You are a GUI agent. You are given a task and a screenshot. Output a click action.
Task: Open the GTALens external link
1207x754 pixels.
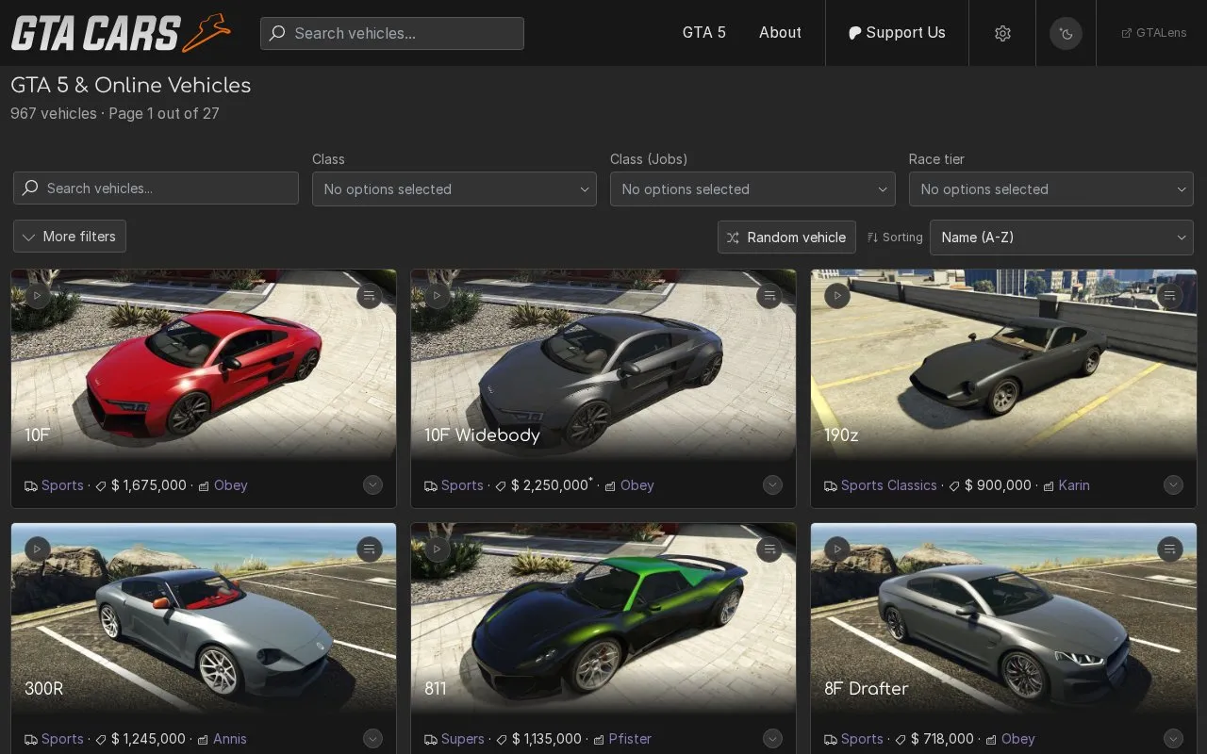click(1154, 33)
